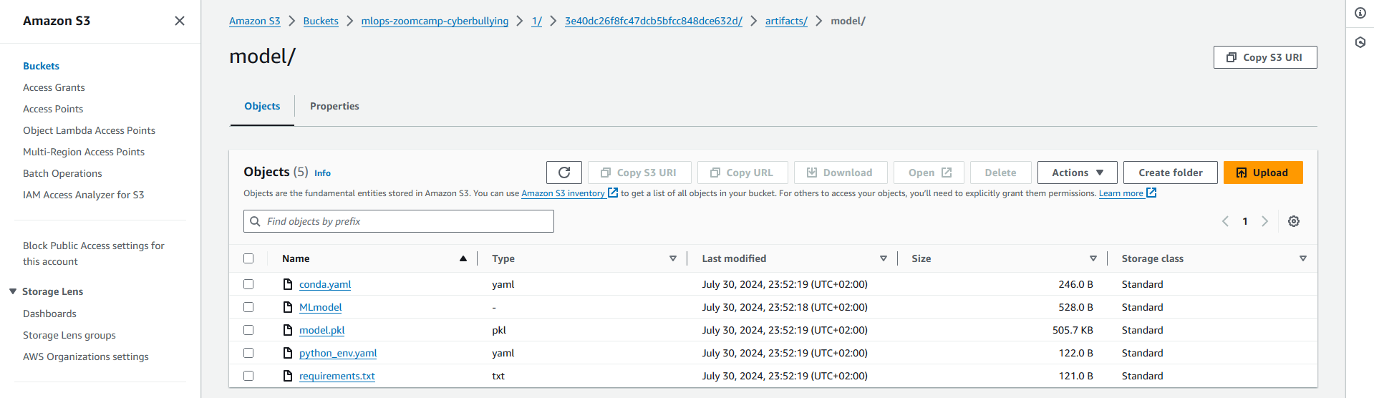Click the artifacts/ breadcrumb link

pyautogui.click(x=786, y=21)
